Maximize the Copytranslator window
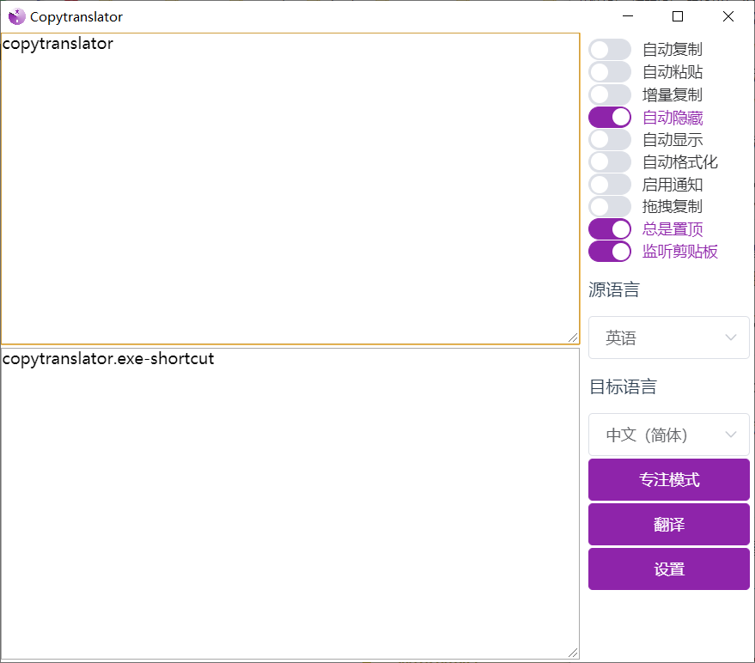This screenshot has width=755, height=663. 678,16
